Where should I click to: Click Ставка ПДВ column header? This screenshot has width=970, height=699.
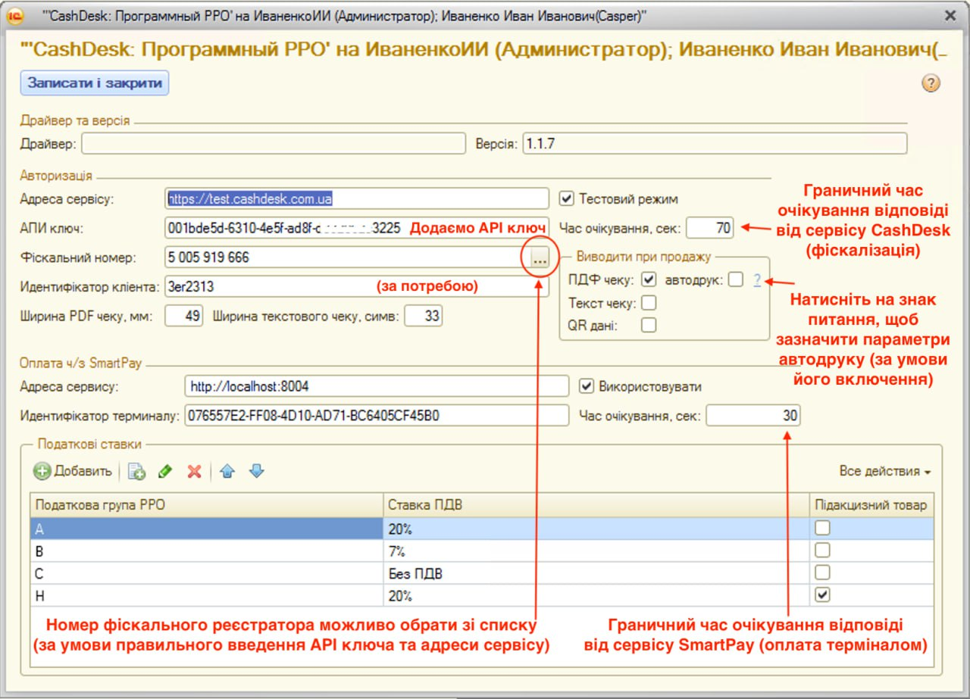pos(595,504)
